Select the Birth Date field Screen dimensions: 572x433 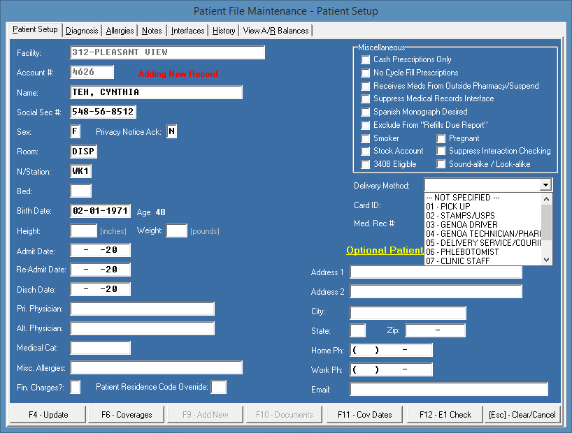tap(100, 212)
